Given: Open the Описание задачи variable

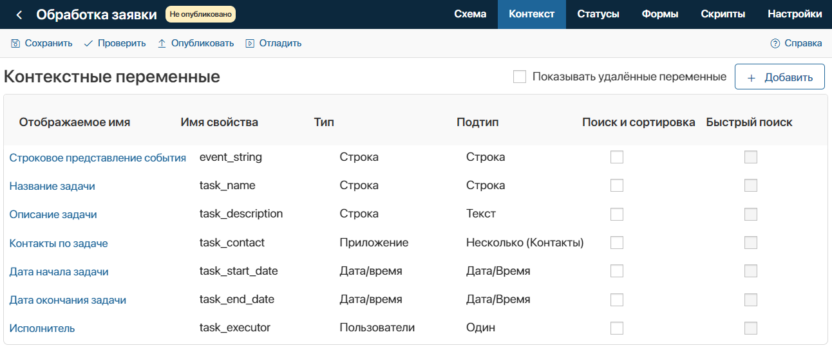Looking at the screenshot, I should tap(53, 214).
